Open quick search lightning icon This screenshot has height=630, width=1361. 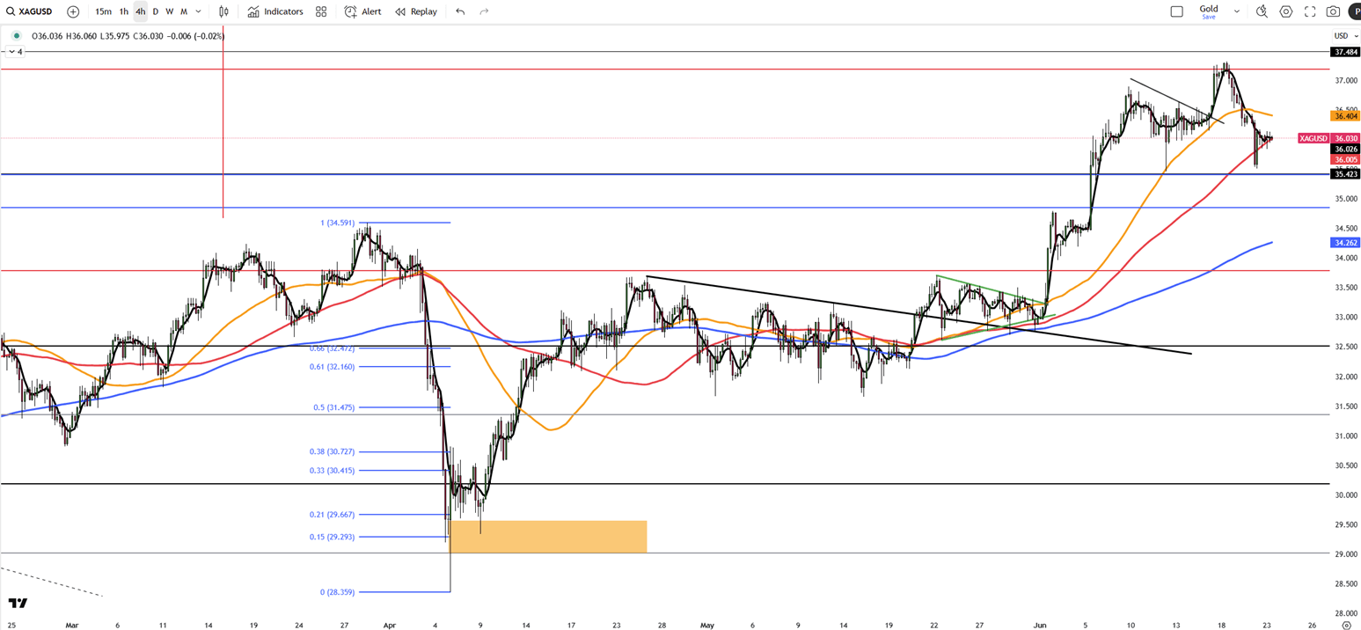(x=1262, y=11)
